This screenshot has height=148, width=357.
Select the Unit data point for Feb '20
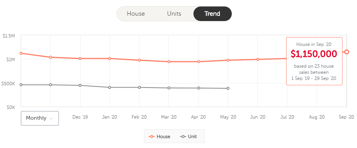point(139,87)
